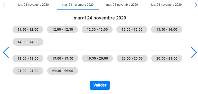Select the mar. 24 novembre 2020 tab
Screen dimensions: 198x94
pos(78,5)
